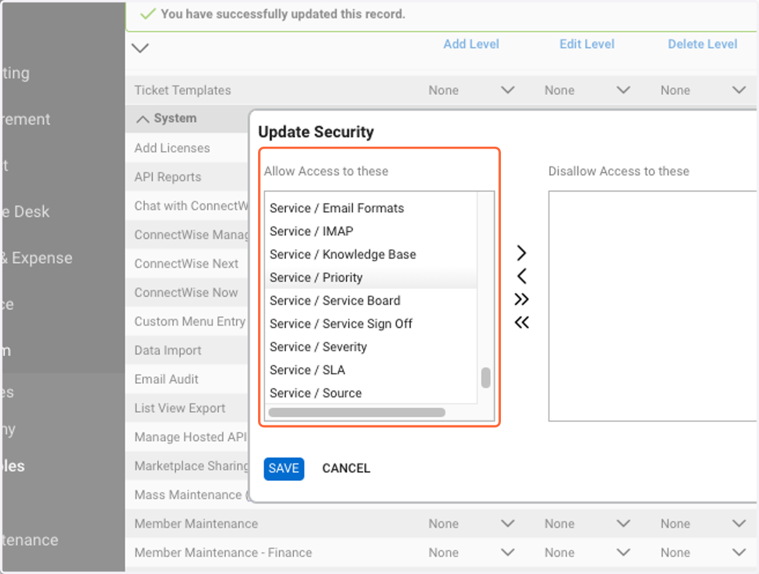Select Service / Priority in list

click(371, 278)
